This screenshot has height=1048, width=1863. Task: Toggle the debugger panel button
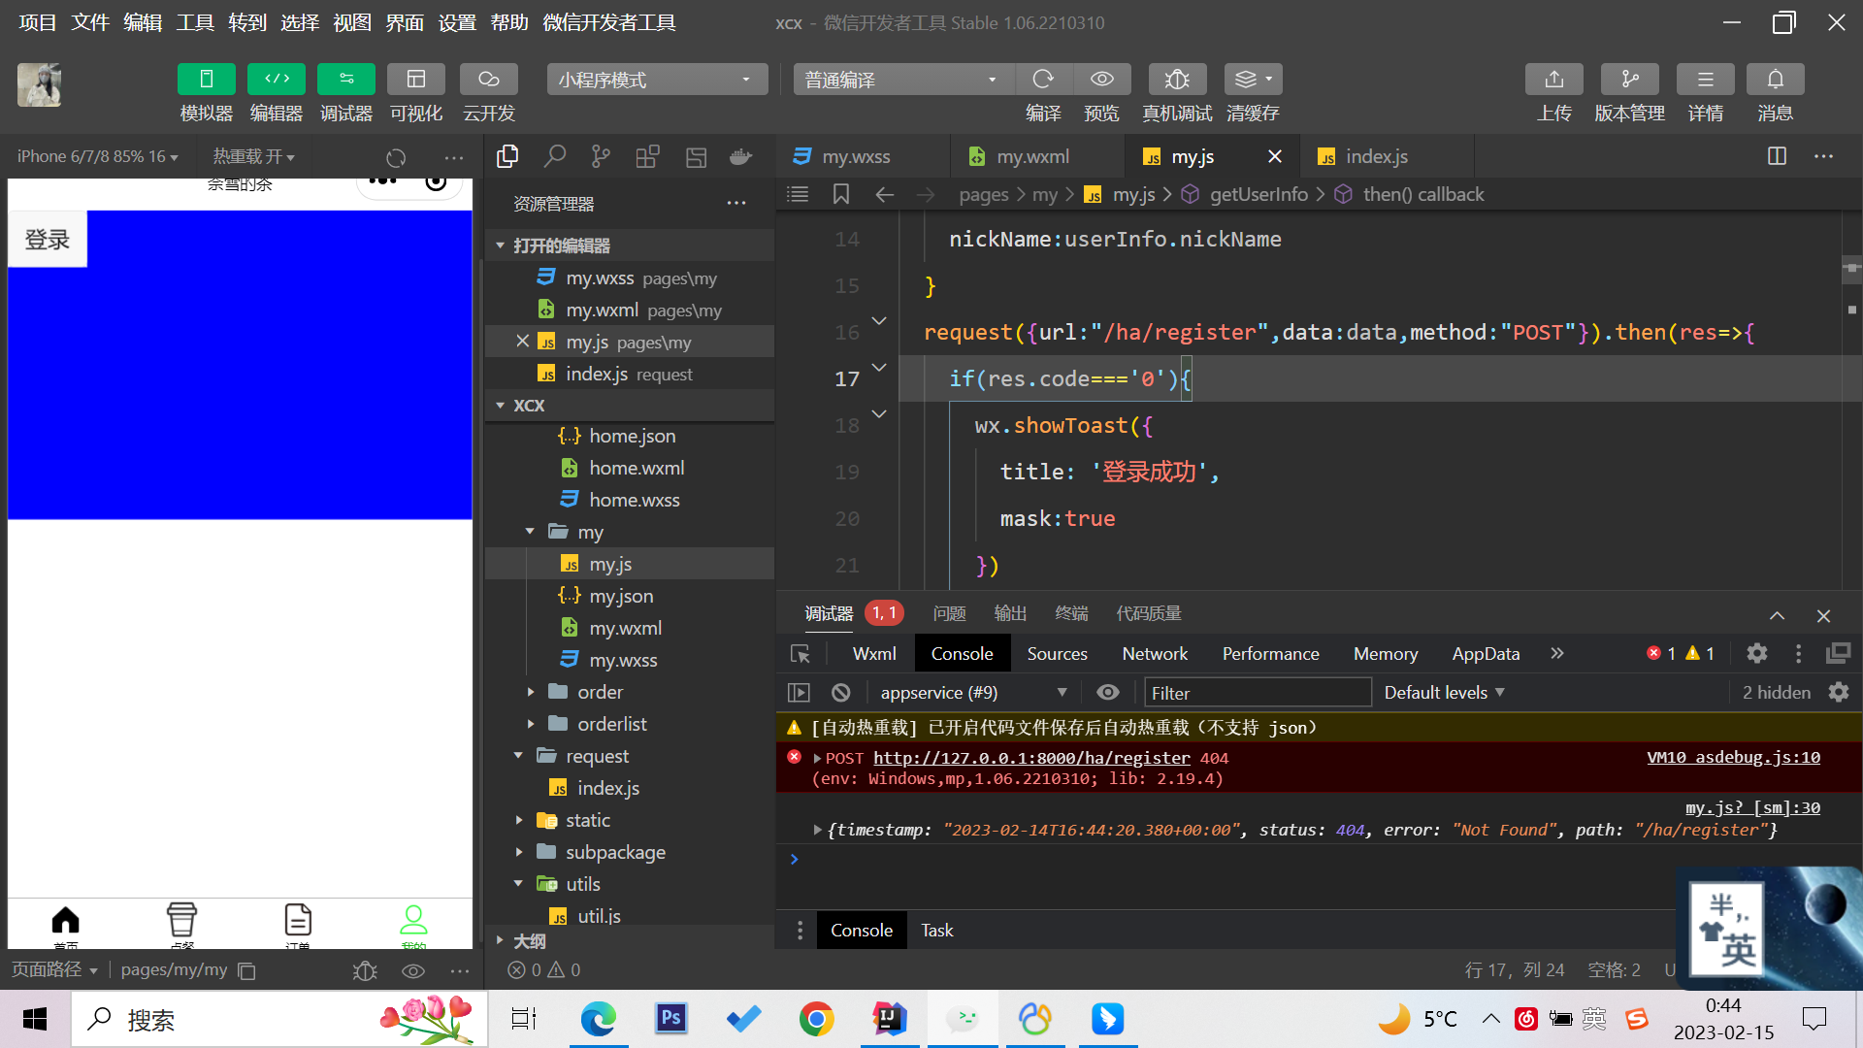tap(345, 80)
